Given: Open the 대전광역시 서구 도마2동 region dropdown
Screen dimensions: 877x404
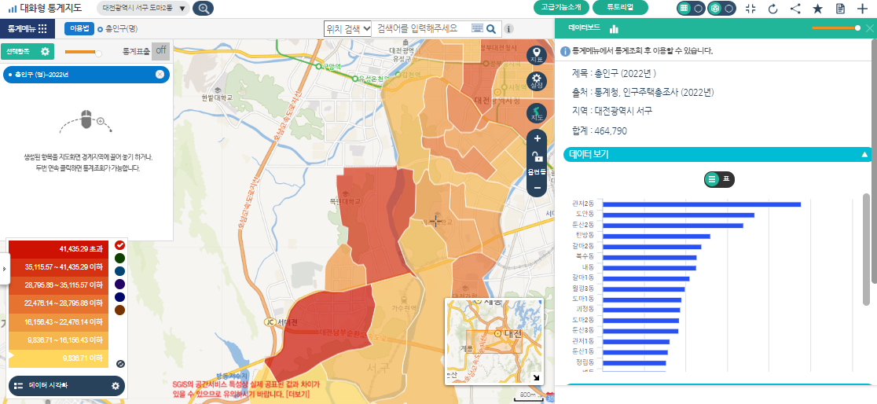Looking at the screenshot, I should pos(144,9).
